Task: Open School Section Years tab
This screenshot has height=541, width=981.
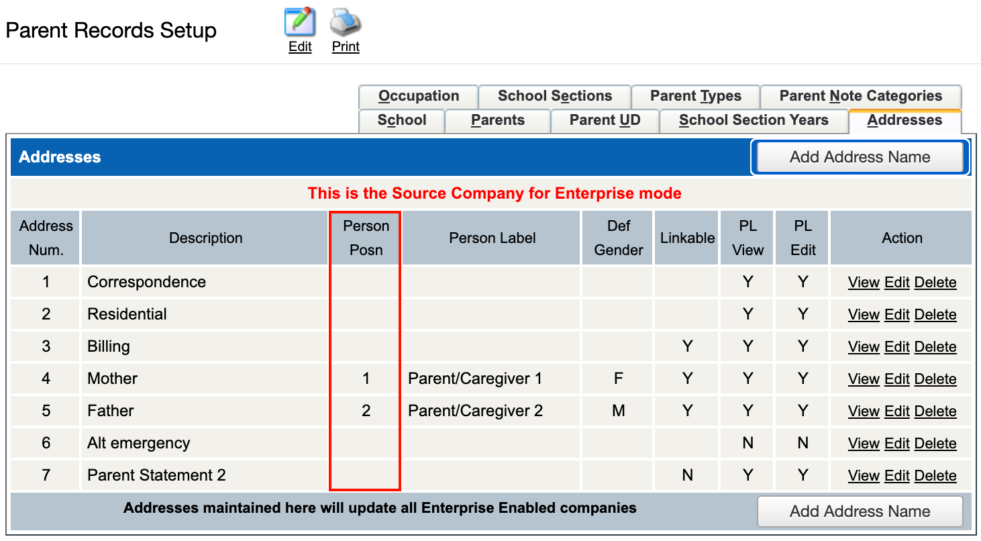Action: pyautogui.click(x=754, y=121)
